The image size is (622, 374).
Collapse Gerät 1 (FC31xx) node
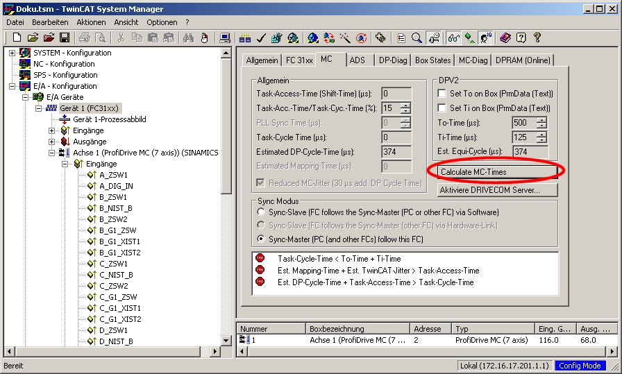(x=38, y=108)
